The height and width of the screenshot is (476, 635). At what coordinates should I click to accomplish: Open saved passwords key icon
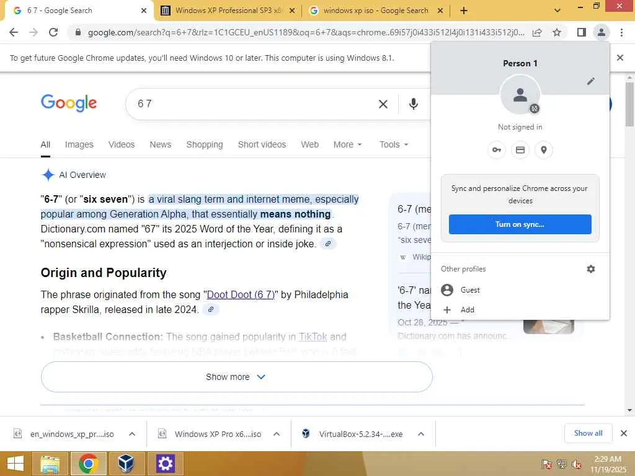tap(497, 150)
